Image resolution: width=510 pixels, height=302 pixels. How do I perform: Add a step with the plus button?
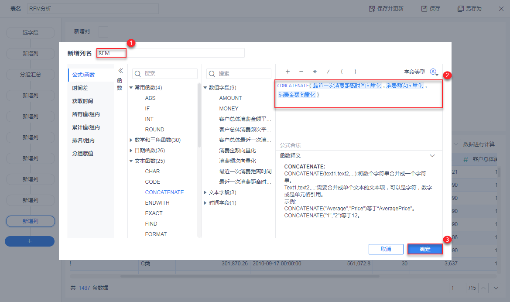[x=30, y=241]
